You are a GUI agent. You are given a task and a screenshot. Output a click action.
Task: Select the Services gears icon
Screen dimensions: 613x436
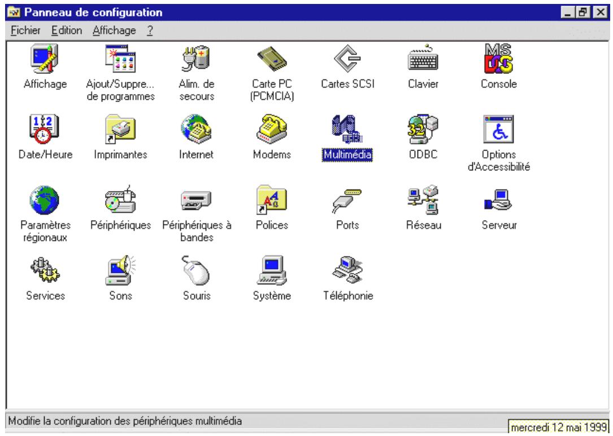point(45,270)
